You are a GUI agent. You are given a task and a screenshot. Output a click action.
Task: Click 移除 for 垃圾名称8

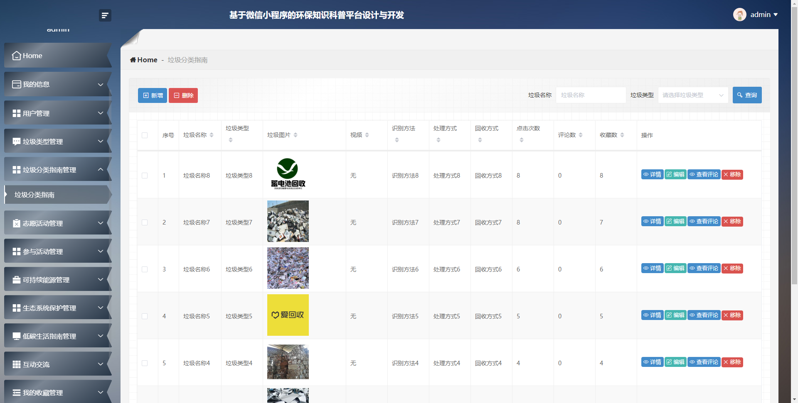tap(732, 175)
